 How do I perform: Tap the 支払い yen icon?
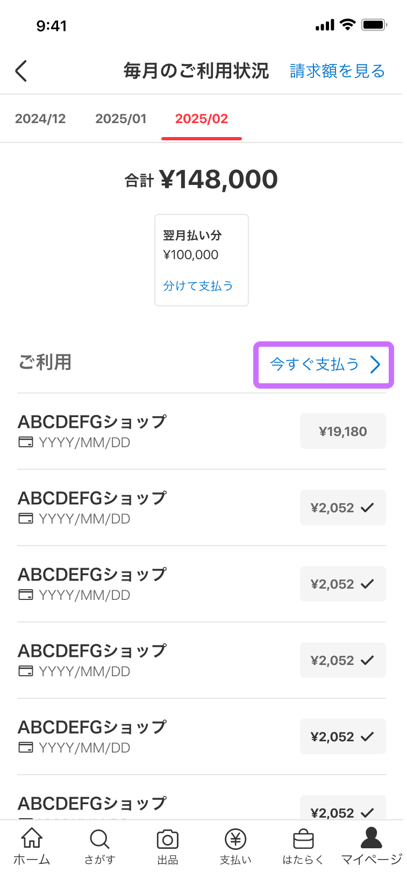pos(235,839)
